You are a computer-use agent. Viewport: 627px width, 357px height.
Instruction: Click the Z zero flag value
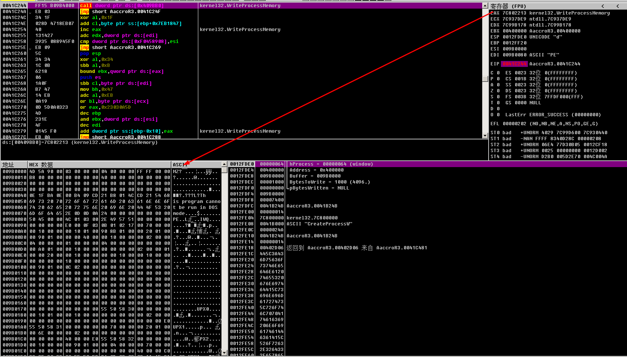coord(498,91)
